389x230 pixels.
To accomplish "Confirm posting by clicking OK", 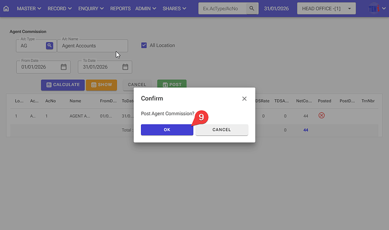I will (x=167, y=129).
